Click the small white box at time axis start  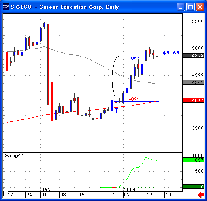(5, 194)
